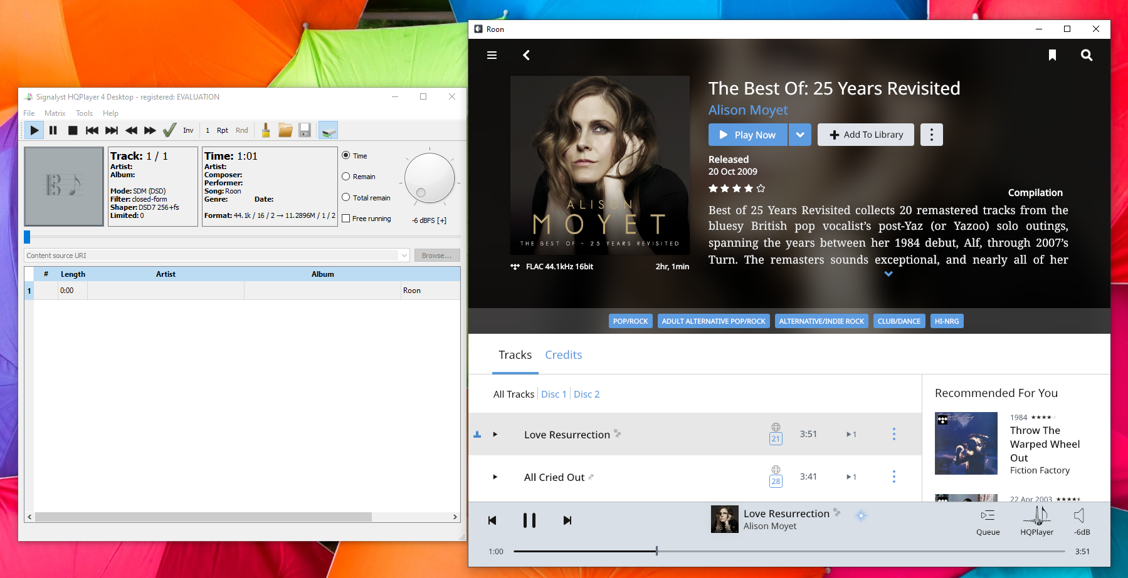Open the Roon hamburger menu
Screen dimensions: 1128x578
[492, 55]
